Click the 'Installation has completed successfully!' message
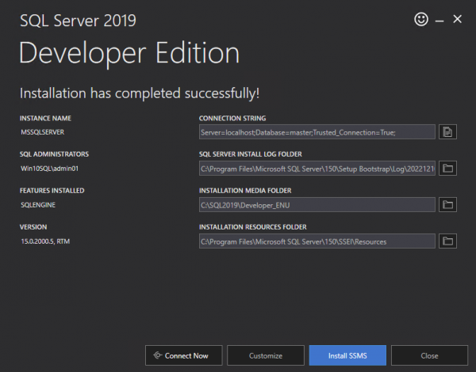This screenshot has width=476, height=372. click(x=140, y=93)
